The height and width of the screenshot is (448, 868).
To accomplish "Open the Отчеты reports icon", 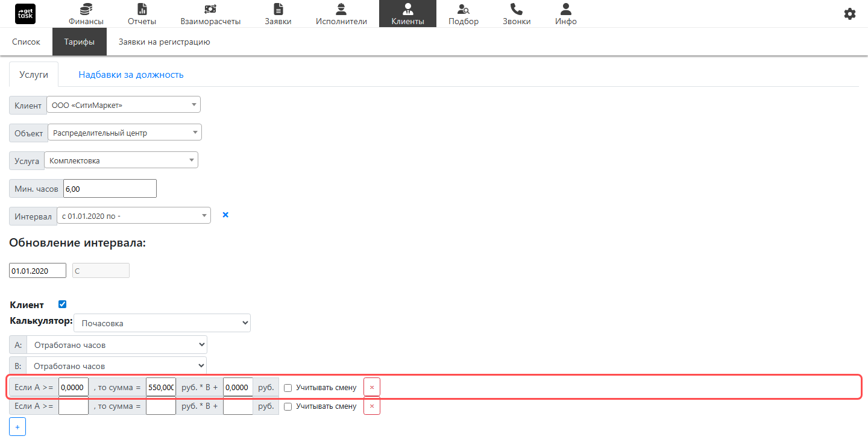I will 142,9.
